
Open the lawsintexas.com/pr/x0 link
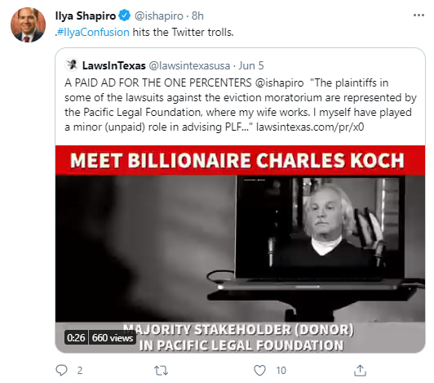[x=310, y=127]
